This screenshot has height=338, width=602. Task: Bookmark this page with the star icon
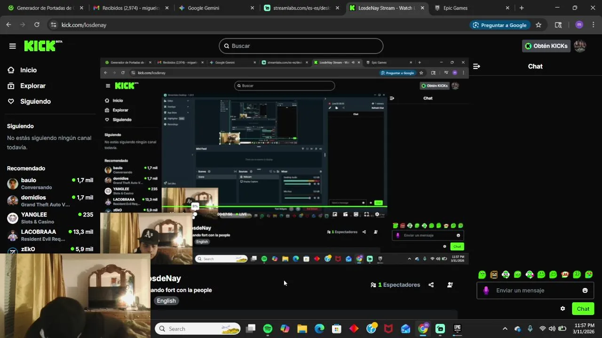point(539,25)
